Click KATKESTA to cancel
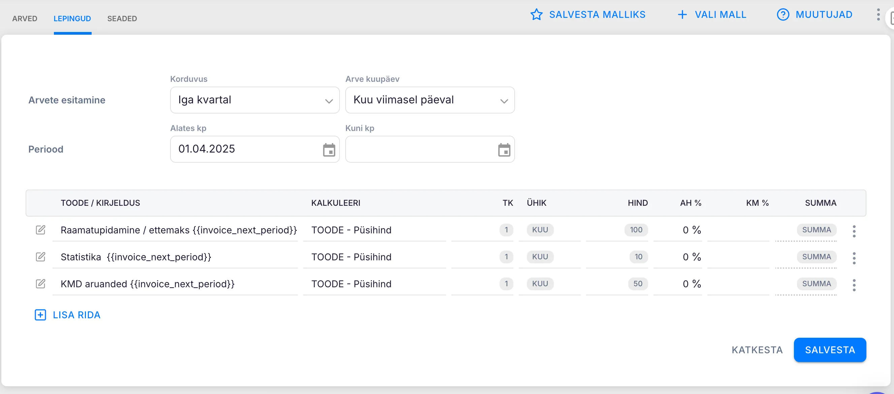The image size is (894, 394). coord(757,350)
